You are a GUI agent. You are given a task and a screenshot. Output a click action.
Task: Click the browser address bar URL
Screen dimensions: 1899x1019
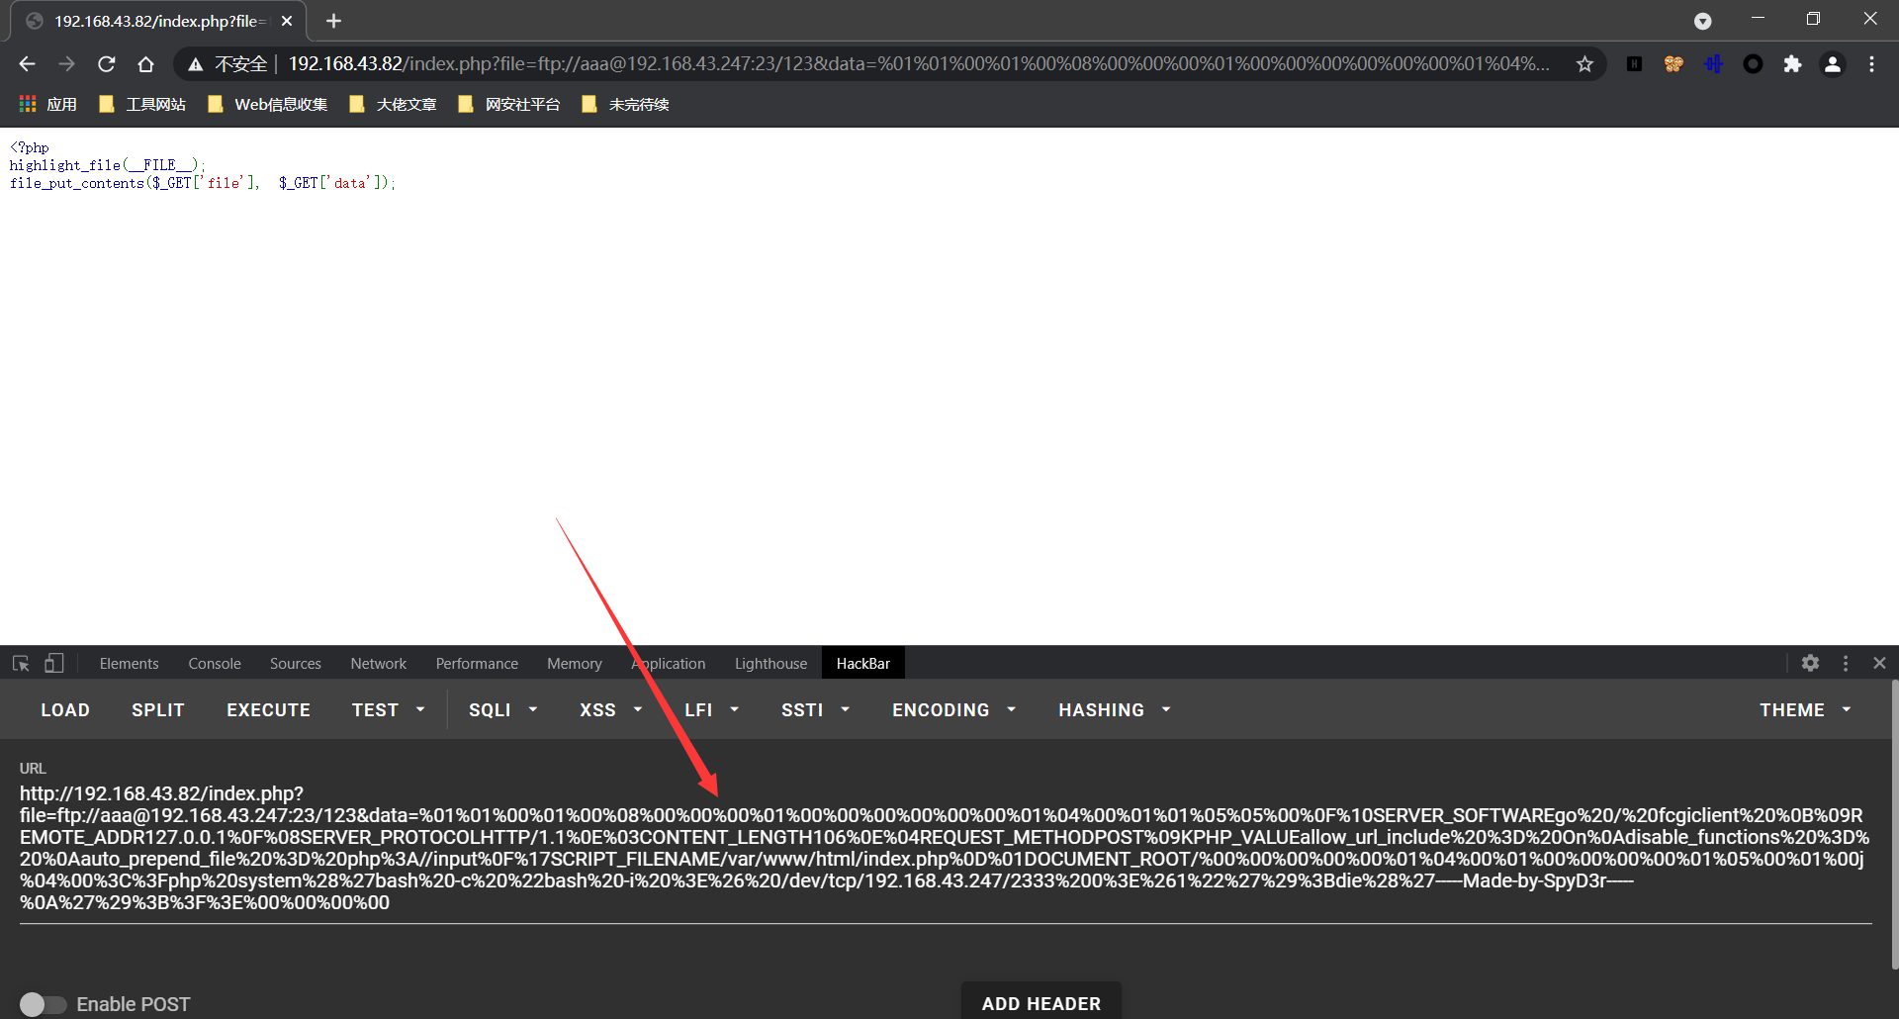click(x=919, y=64)
